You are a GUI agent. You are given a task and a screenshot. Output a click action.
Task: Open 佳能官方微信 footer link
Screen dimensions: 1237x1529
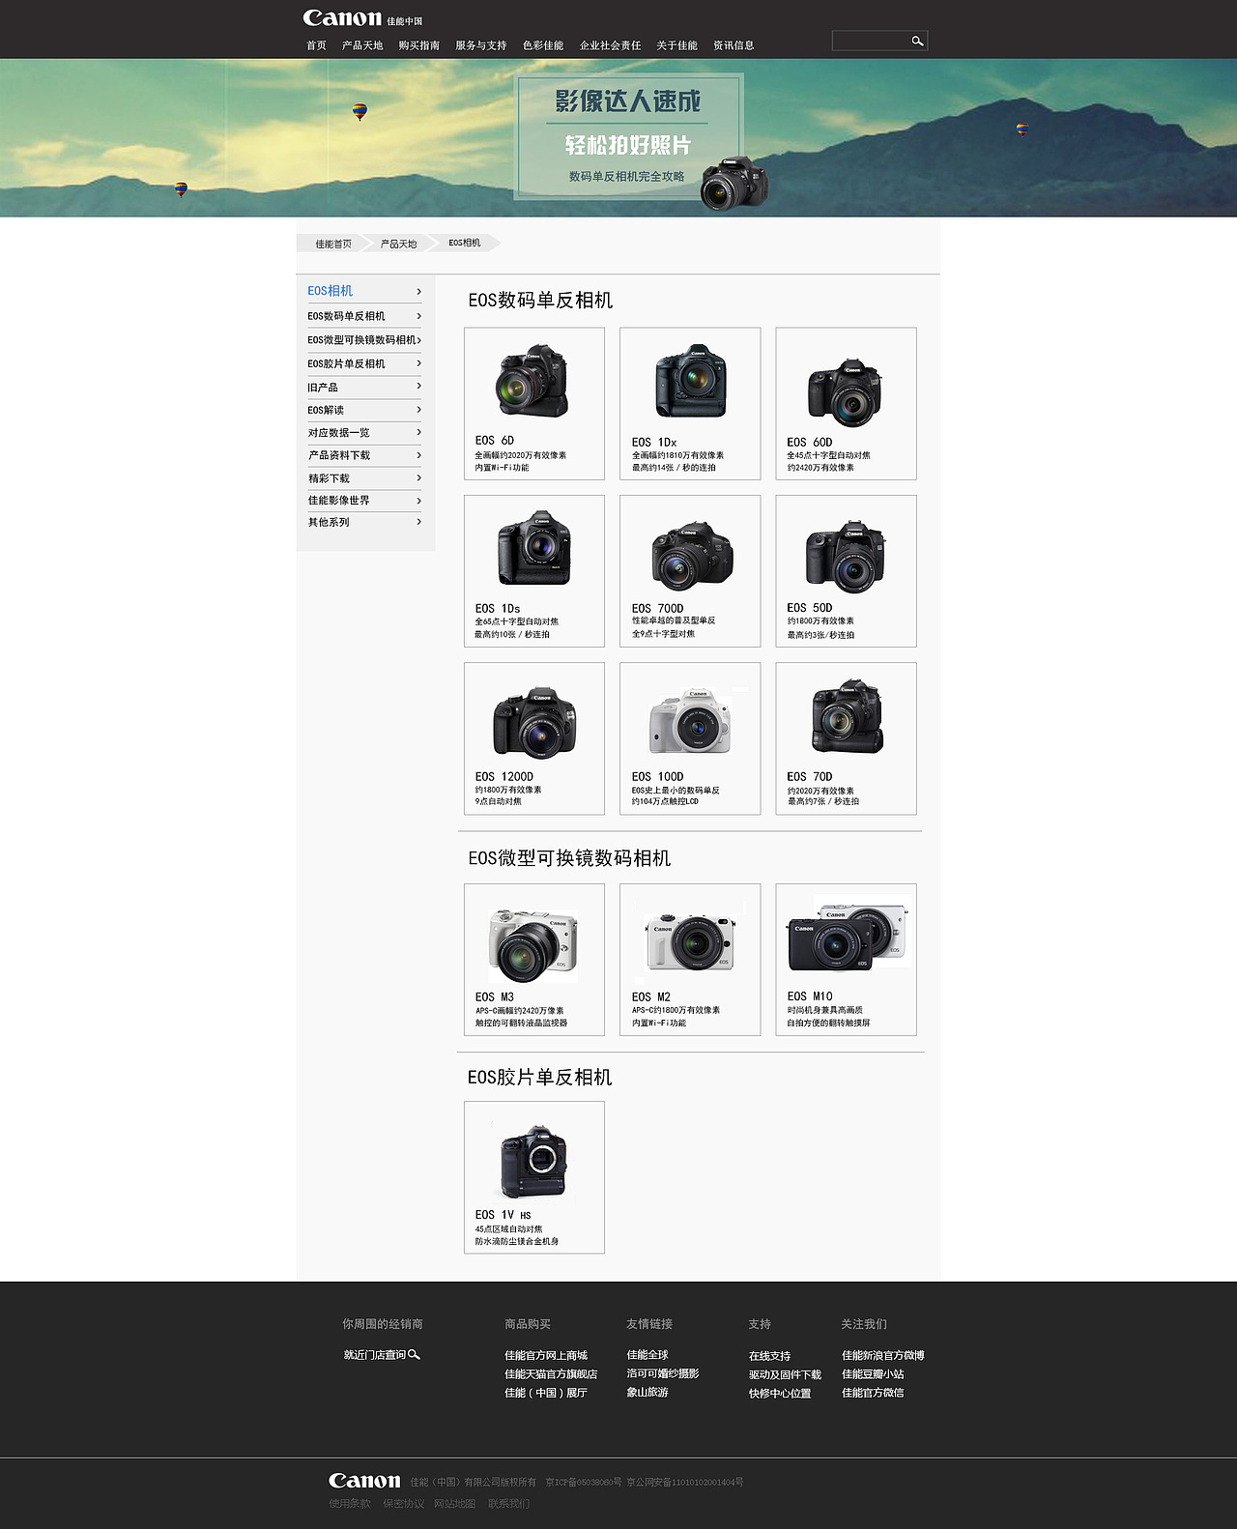873,1393
